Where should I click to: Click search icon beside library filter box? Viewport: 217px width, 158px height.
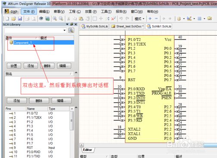pyautogui.click(x=71, y=30)
